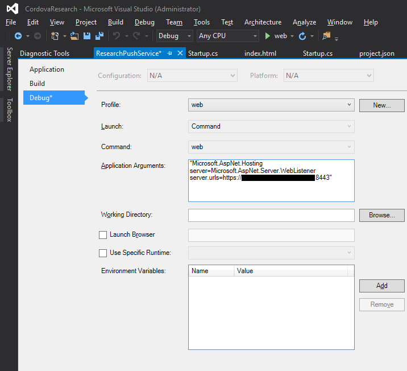This screenshot has width=407, height=371.
Task: Click the Save floppy disk icon
Action: coord(87,36)
